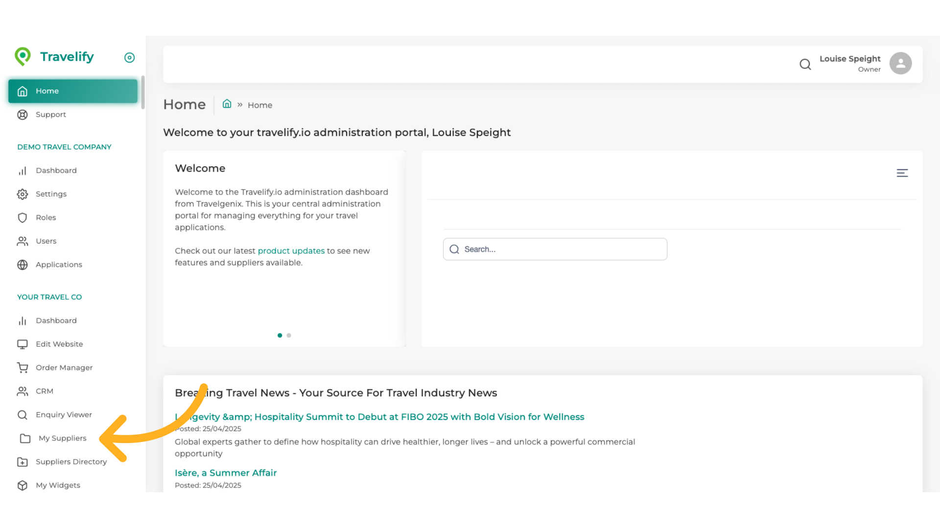Follow the product updates link
Image resolution: width=940 pixels, height=528 pixels.
tap(291, 251)
